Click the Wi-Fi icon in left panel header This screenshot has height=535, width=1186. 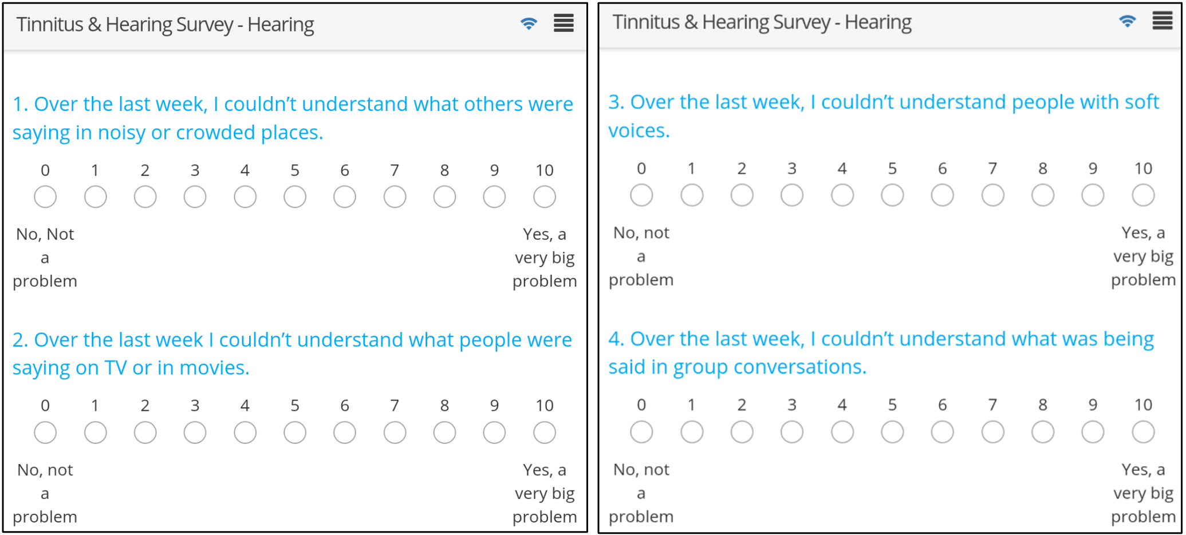[x=529, y=23]
